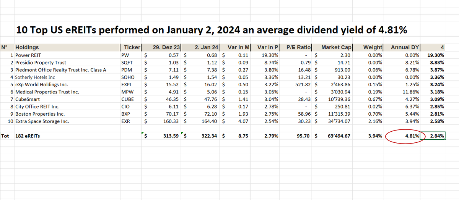Image resolution: width=459 pixels, height=200 pixels.
Task: Select Extra Space Storage's 2.16% weight cell
Action: pos(368,121)
